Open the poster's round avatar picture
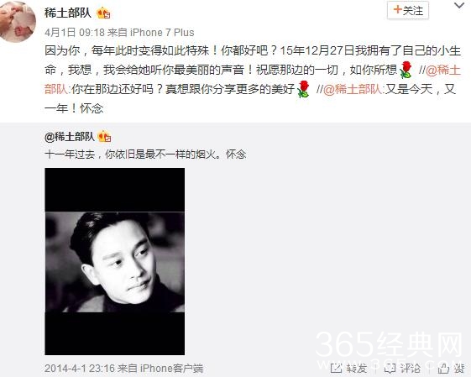The width and height of the screenshot is (471, 377). (x=16, y=22)
